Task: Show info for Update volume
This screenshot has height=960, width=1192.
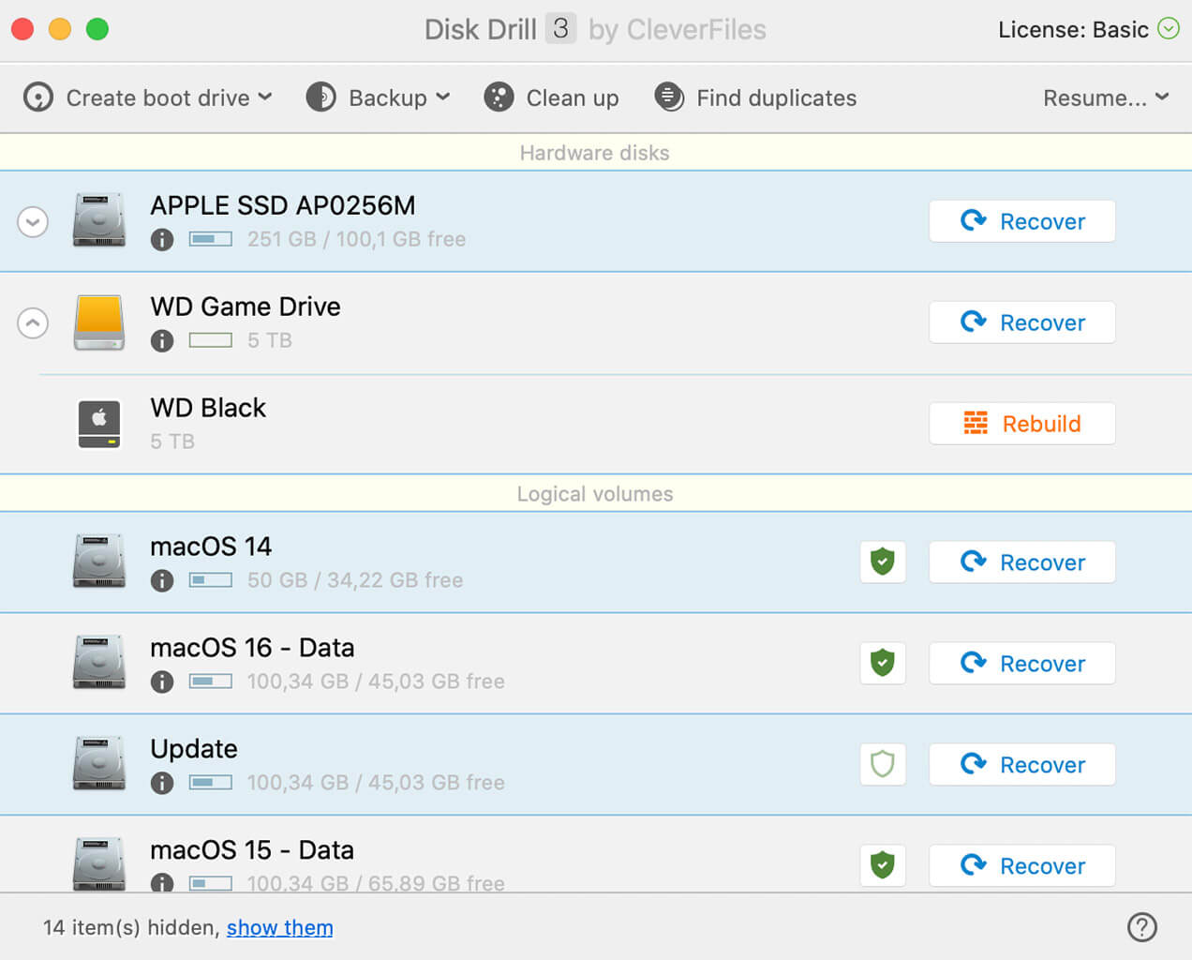Action: pyautogui.click(x=162, y=784)
